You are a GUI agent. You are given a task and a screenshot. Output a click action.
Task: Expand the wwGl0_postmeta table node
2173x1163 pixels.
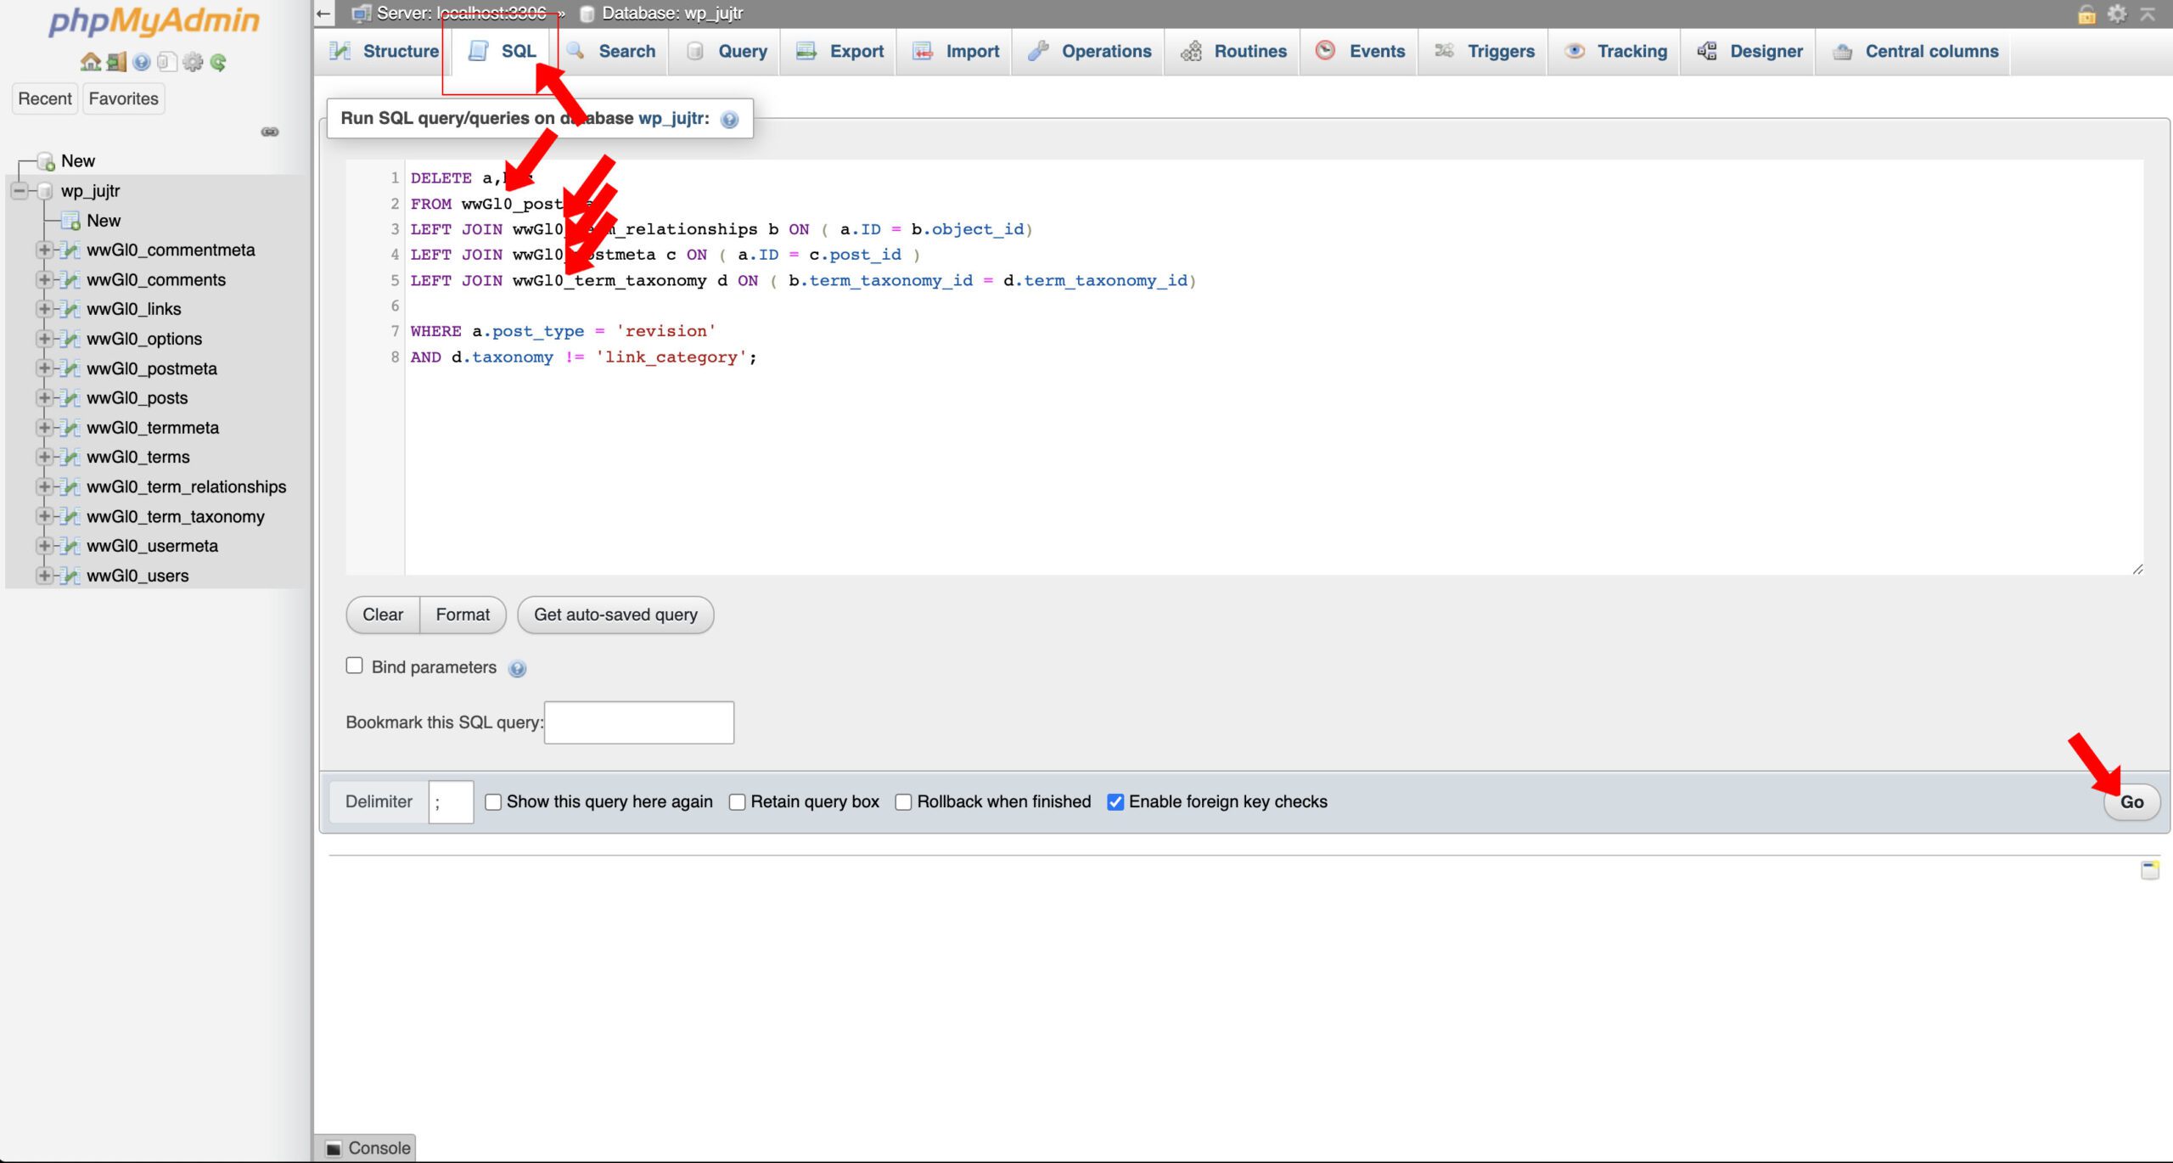tap(44, 368)
